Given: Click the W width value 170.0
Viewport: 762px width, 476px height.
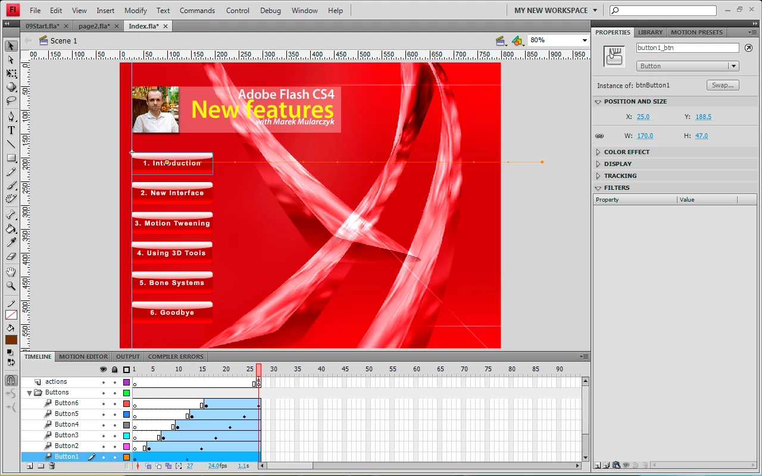Looking at the screenshot, I should (645, 136).
